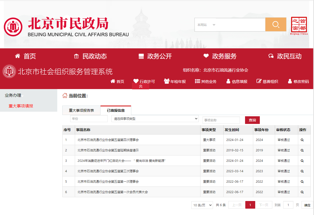Select the 已填报信息 tab
The image size is (314, 215).
[x=116, y=110]
